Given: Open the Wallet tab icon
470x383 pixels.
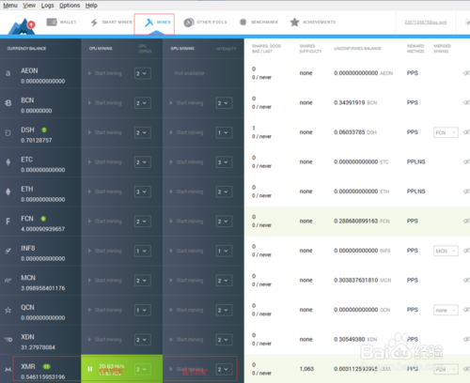Looking at the screenshot, I should coord(52,22).
